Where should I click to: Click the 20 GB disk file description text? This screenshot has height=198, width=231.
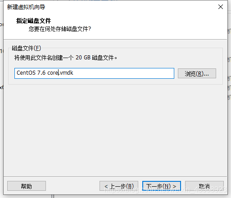(66, 58)
